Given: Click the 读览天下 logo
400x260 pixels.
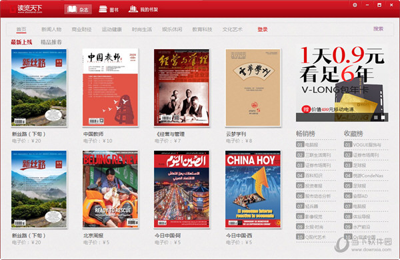Looking at the screenshot, I should pyautogui.click(x=26, y=9).
